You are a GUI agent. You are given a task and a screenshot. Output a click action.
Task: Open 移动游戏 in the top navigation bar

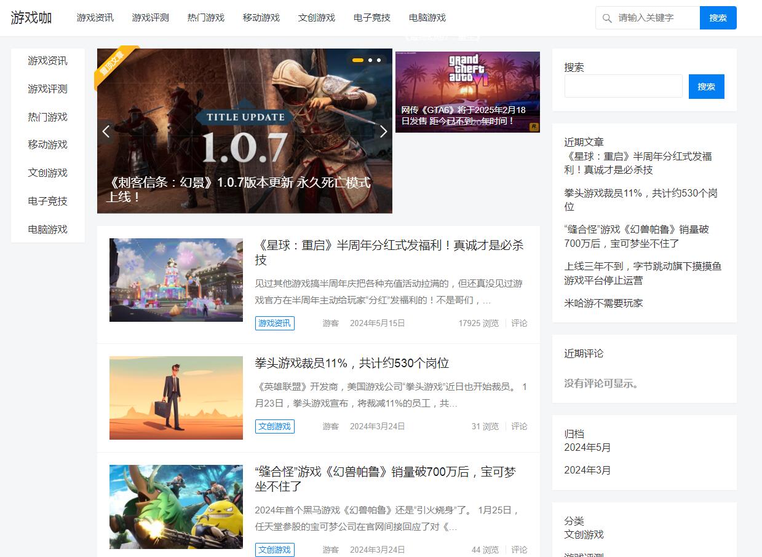261,18
